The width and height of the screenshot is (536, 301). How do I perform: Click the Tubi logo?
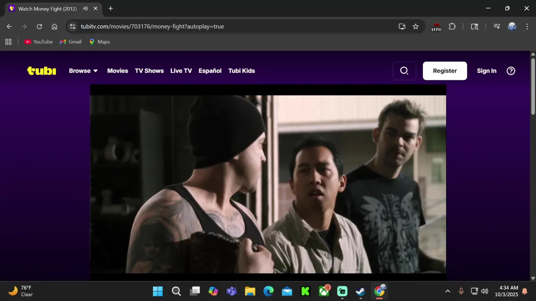coord(41,71)
